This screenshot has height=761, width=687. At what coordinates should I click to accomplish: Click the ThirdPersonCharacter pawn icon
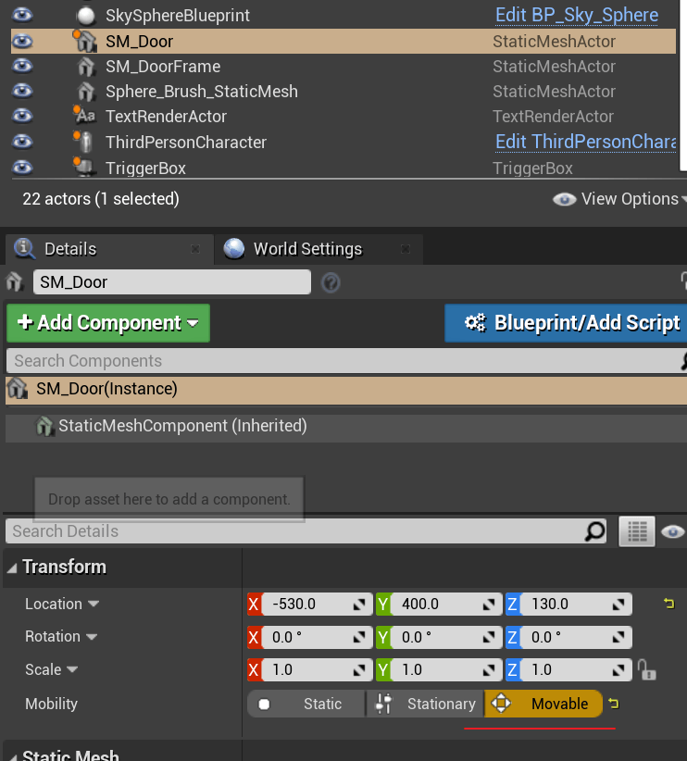click(x=85, y=142)
